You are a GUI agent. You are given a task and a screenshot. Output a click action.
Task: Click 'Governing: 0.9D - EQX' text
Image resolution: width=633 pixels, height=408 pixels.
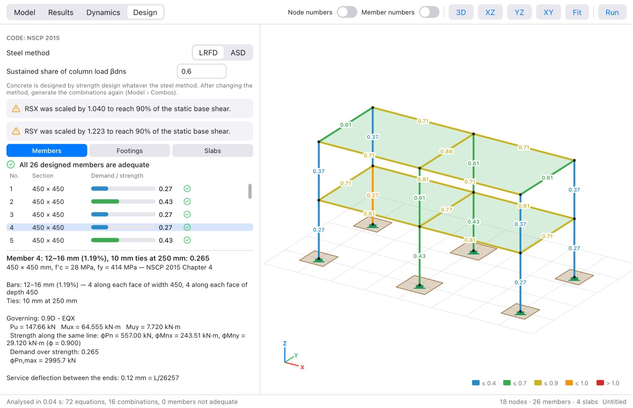(41, 318)
